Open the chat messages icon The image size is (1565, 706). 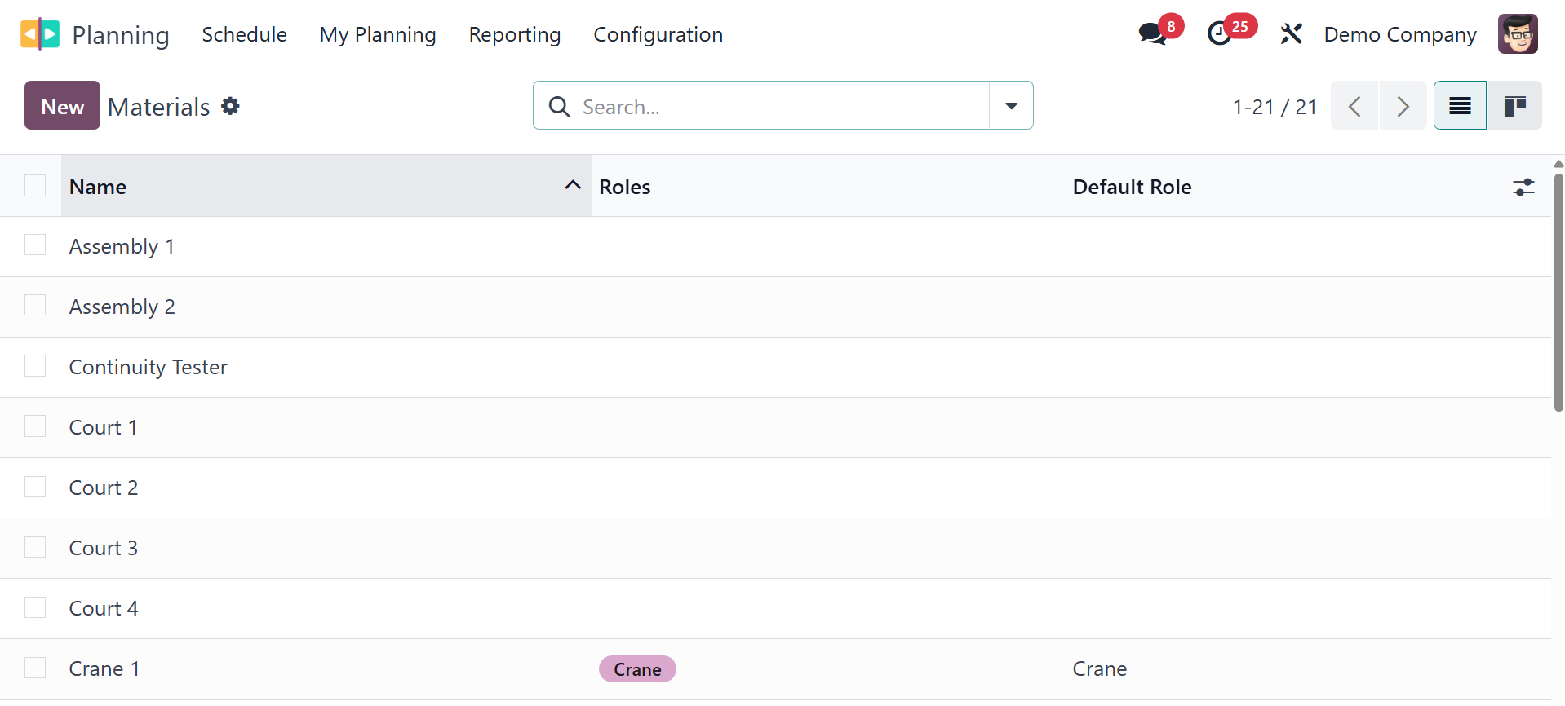coord(1152,34)
